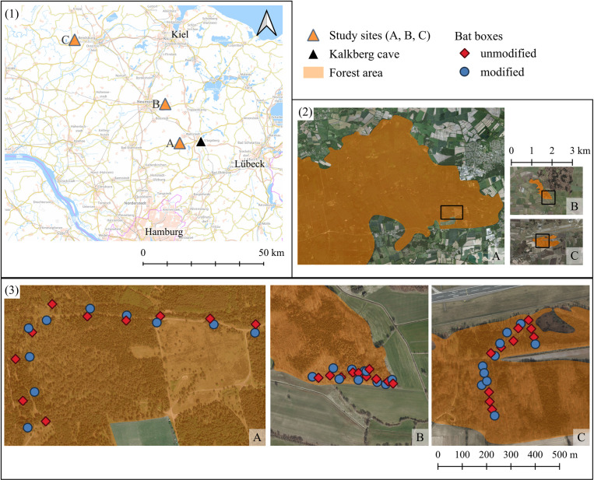The width and height of the screenshot is (594, 480).
Task: Click the 'B' corner label in panel 3
Action: click(420, 437)
